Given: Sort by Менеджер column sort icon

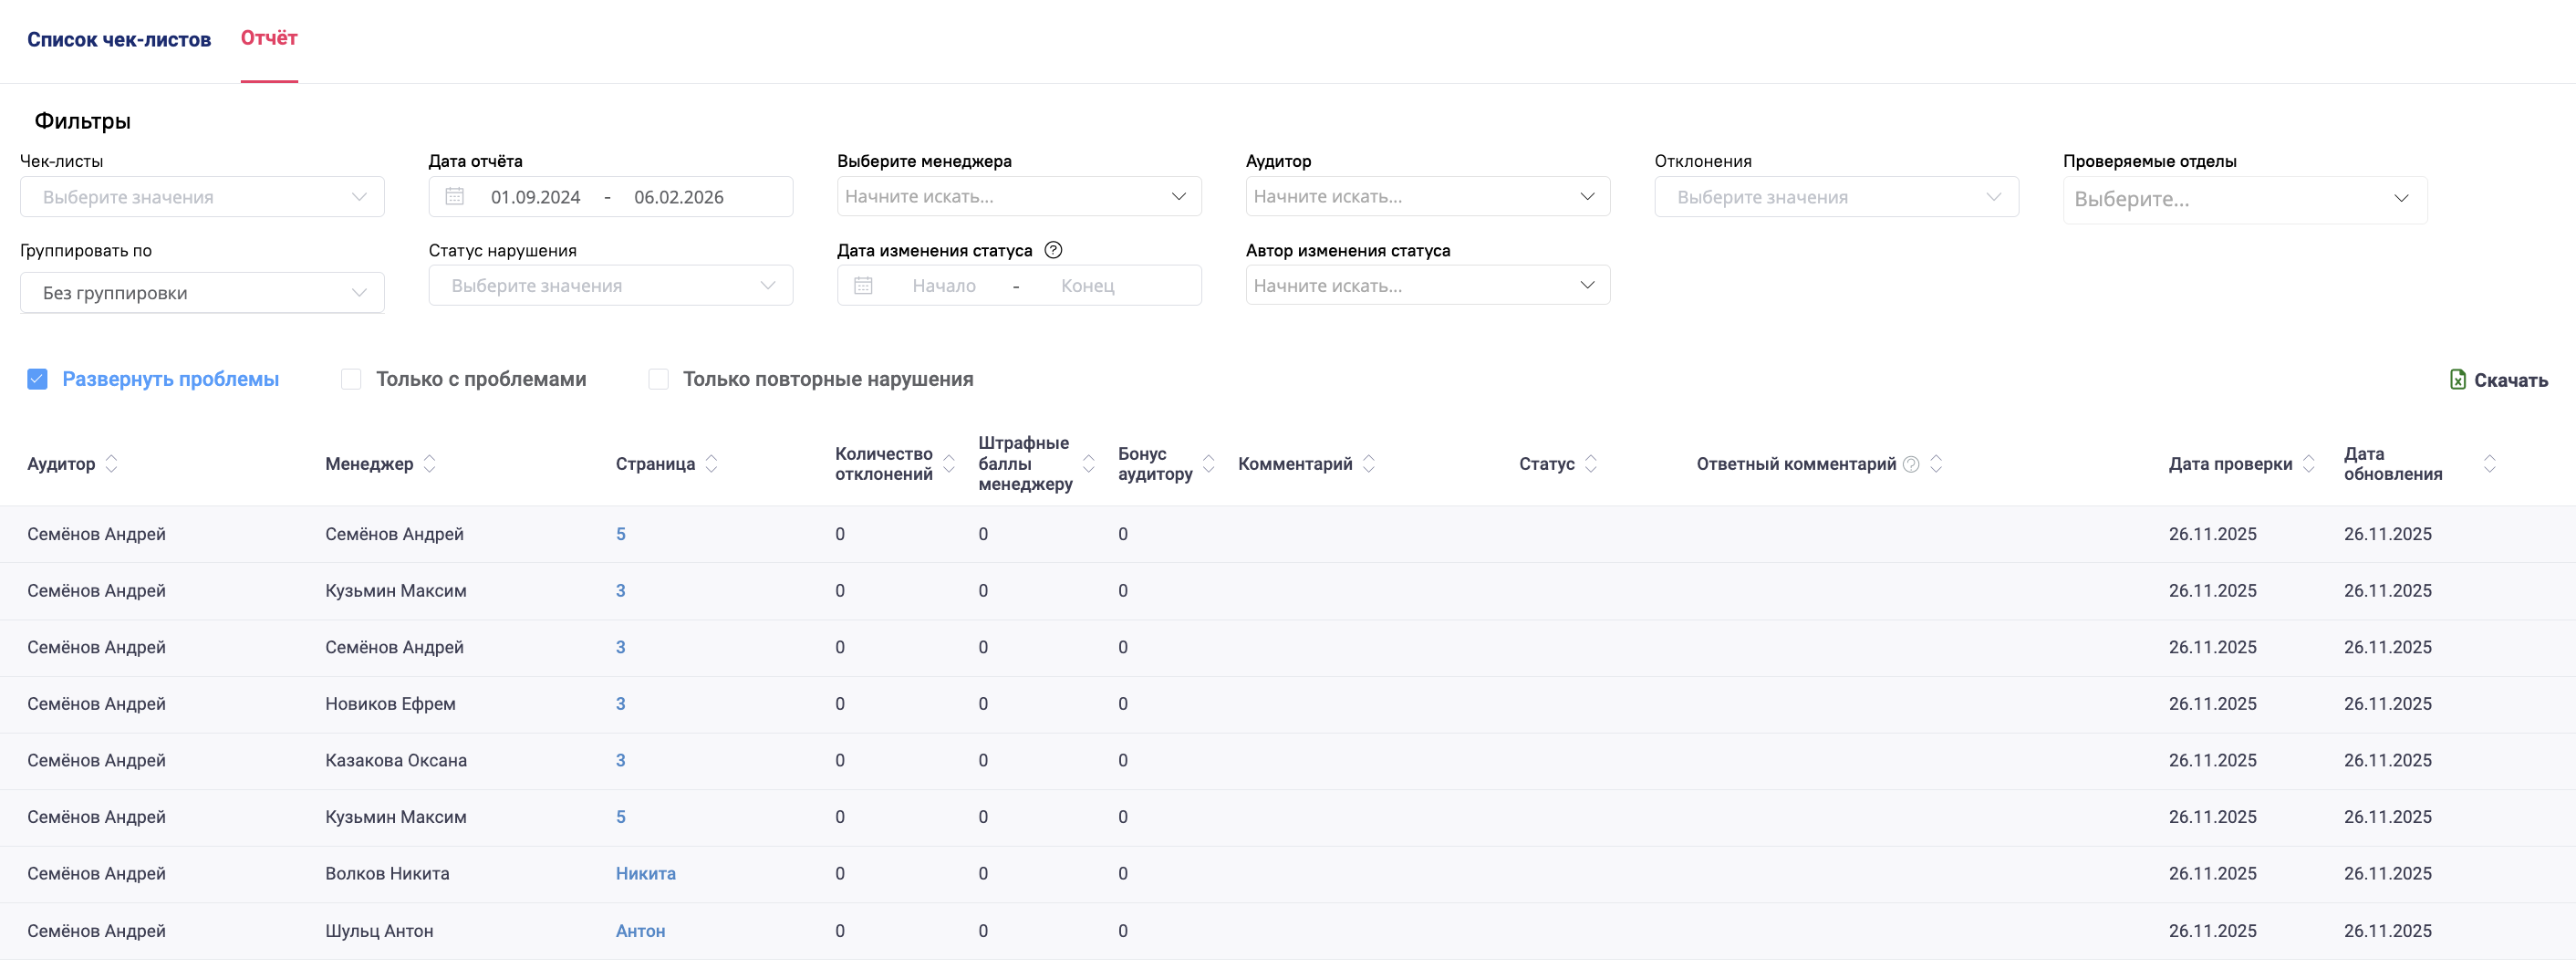Looking at the screenshot, I should coord(430,464).
